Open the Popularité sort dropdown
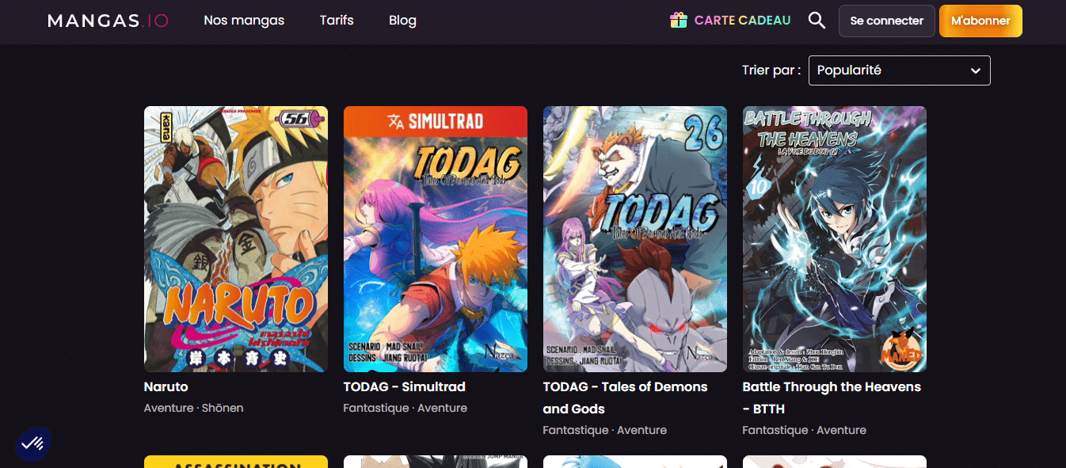 899,70
